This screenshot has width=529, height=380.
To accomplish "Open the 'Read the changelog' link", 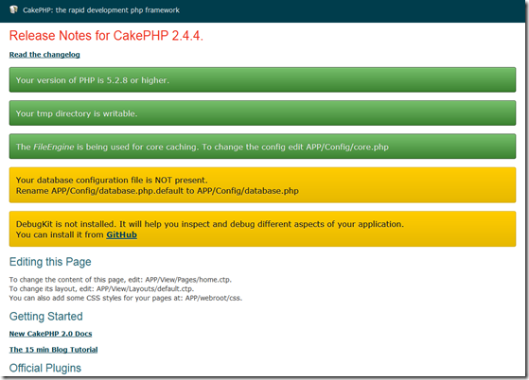I will (x=44, y=55).
